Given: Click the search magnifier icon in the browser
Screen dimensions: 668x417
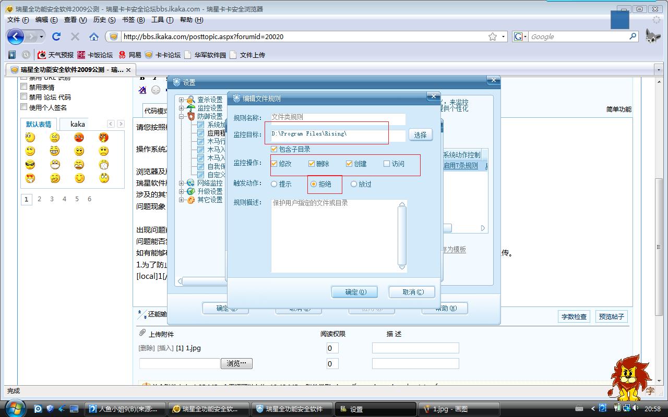Looking at the screenshot, I should click(x=633, y=36).
